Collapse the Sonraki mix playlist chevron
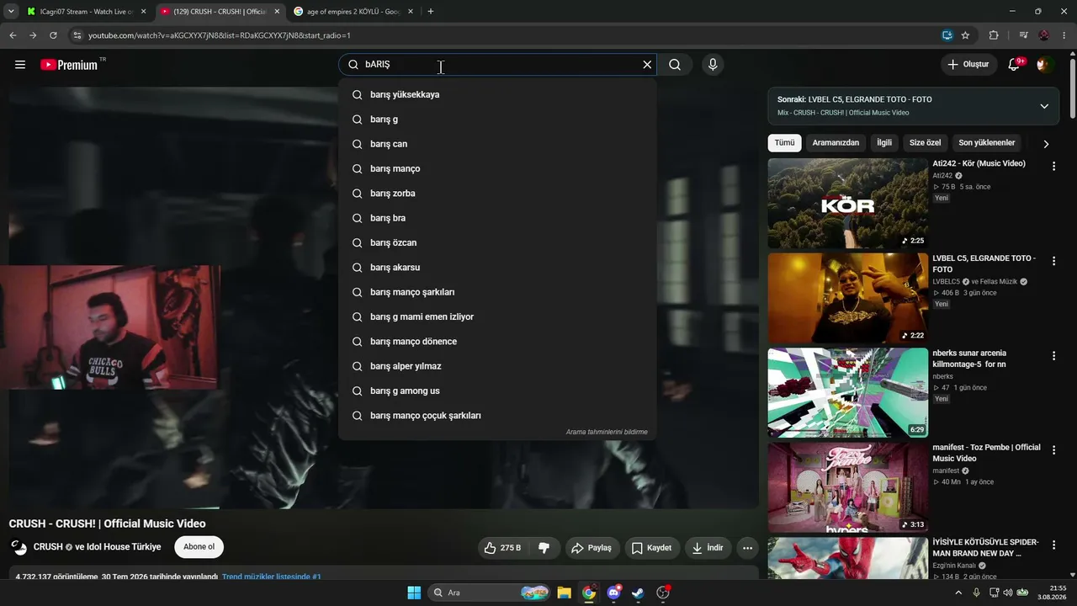This screenshot has height=606, width=1077. click(1044, 106)
